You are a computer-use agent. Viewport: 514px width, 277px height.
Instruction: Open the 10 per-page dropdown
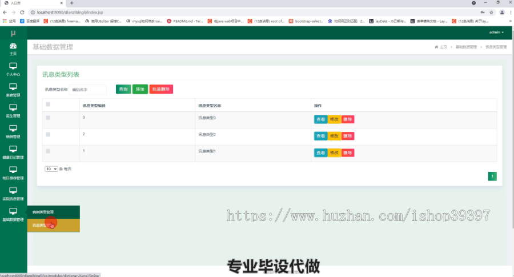coord(51,169)
